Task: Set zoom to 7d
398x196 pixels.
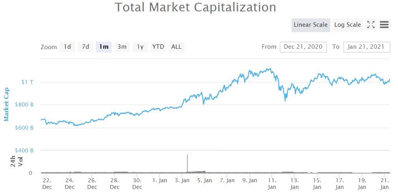Action: pos(86,47)
